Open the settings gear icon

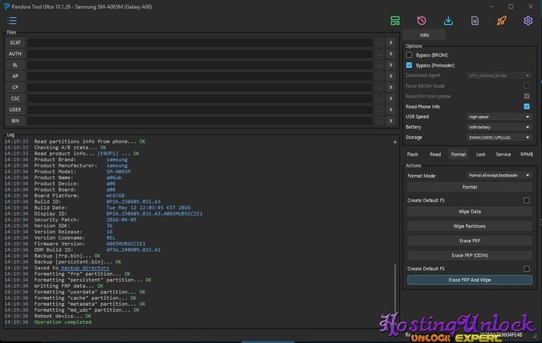click(528, 21)
